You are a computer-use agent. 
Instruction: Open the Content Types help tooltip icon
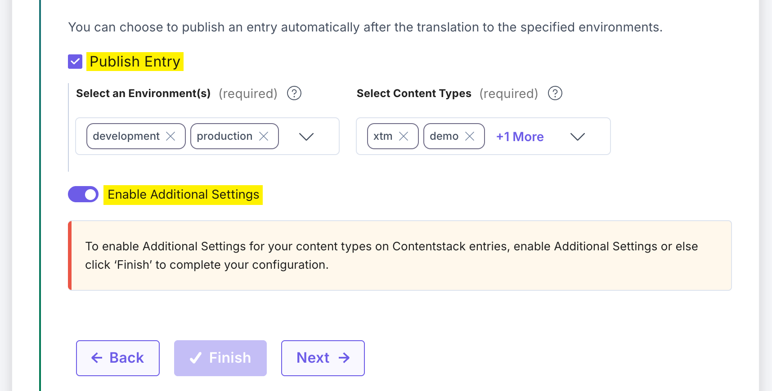tap(555, 93)
